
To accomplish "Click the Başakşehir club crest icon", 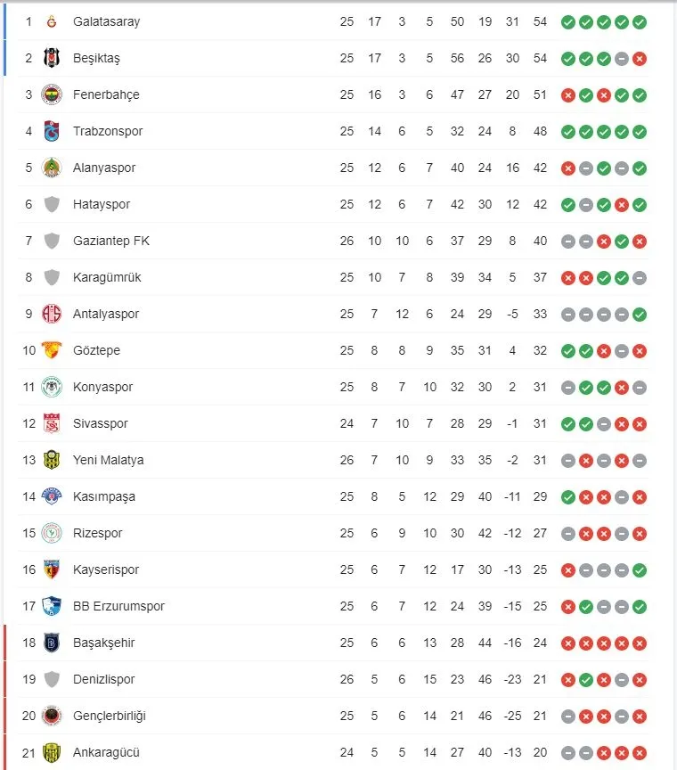I will pos(52,643).
